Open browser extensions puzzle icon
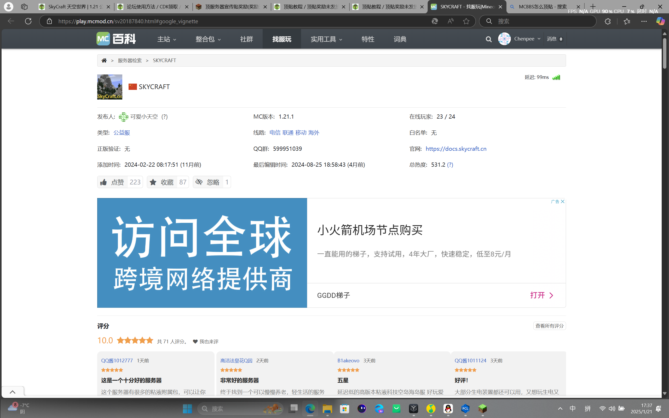This screenshot has width=669, height=418. pos(608,21)
